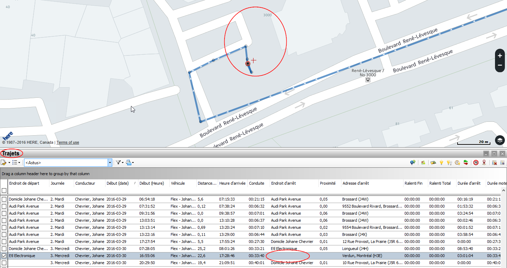Click the single yellow light bulb icon
The width and height of the screenshot is (507, 268).
(x=441, y=163)
